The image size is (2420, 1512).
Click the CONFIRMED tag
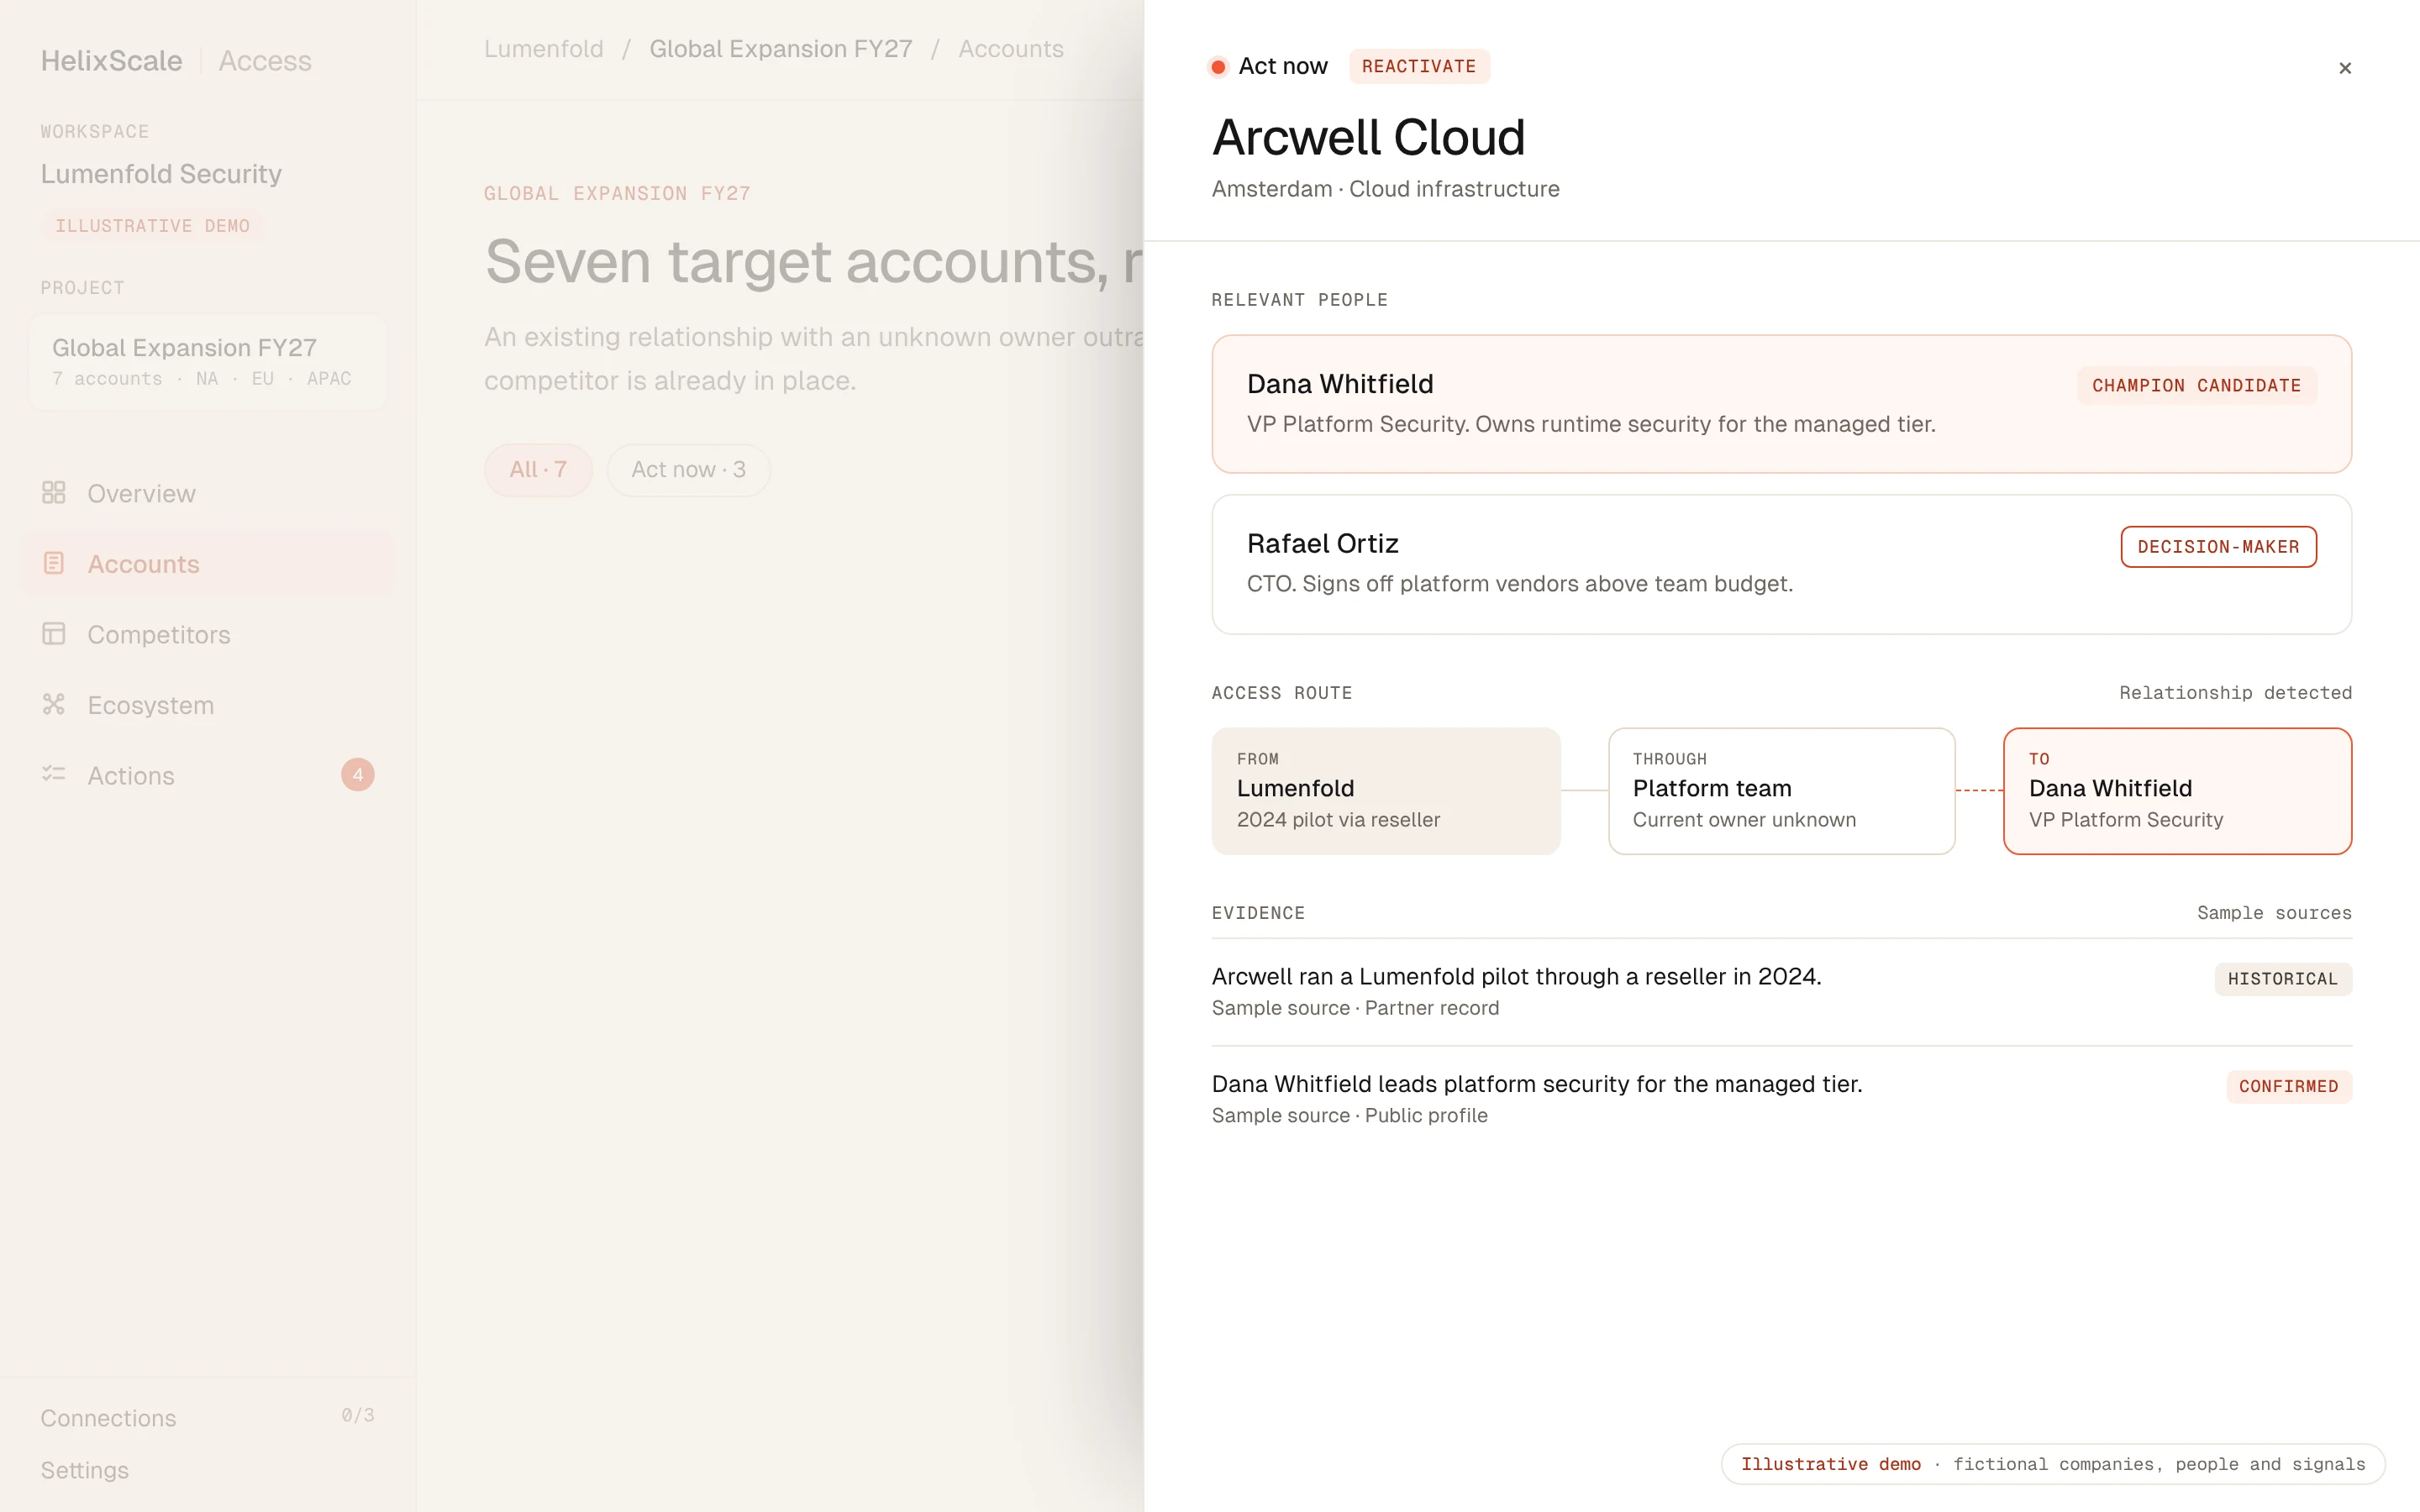[2288, 1087]
